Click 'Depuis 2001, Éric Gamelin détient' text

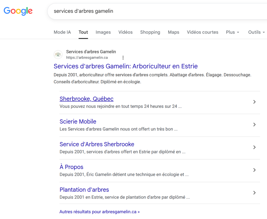(x=124, y=174)
